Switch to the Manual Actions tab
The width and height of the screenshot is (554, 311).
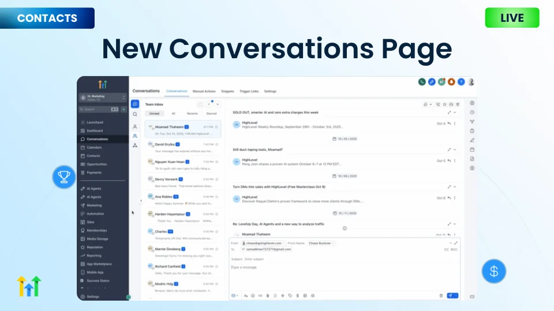coord(204,92)
